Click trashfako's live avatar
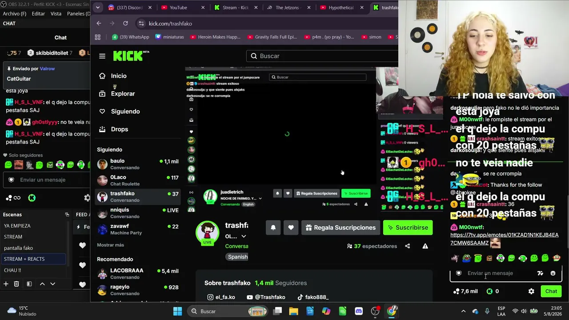 207,232
